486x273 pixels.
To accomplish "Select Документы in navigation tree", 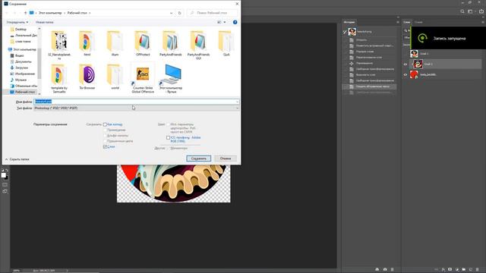I will pyautogui.click(x=21, y=61).
